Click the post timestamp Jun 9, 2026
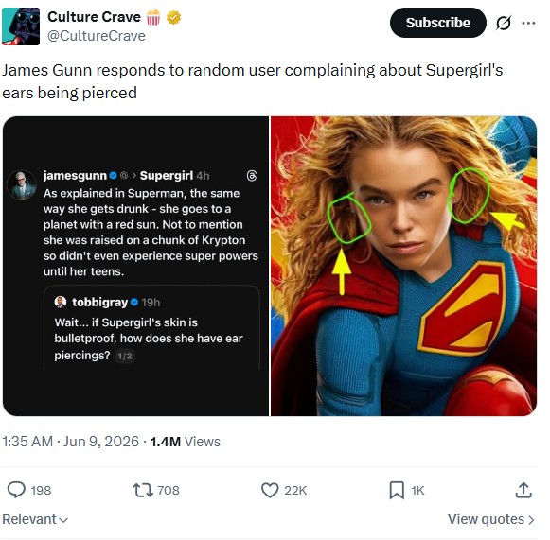The width and height of the screenshot is (550, 540). (x=101, y=442)
